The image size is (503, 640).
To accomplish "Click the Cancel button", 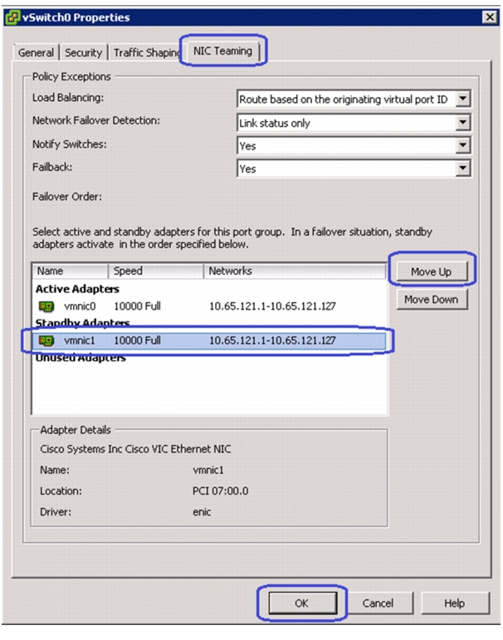I will click(x=378, y=603).
